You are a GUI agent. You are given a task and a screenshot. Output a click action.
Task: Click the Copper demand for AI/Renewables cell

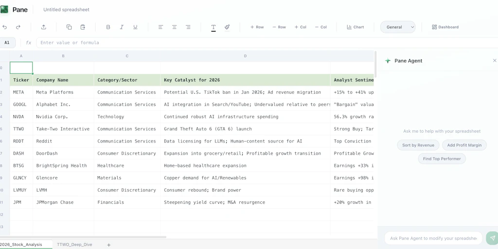coord(245,178)
